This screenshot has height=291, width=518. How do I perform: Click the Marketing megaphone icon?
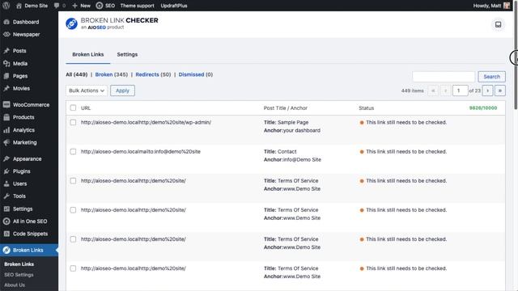tap(6, 142)
